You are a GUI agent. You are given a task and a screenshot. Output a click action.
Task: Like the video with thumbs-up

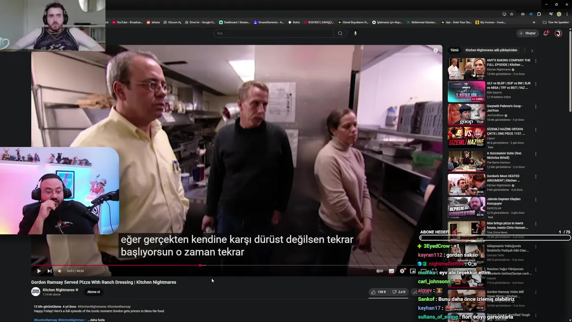click(x=378, y=292)
